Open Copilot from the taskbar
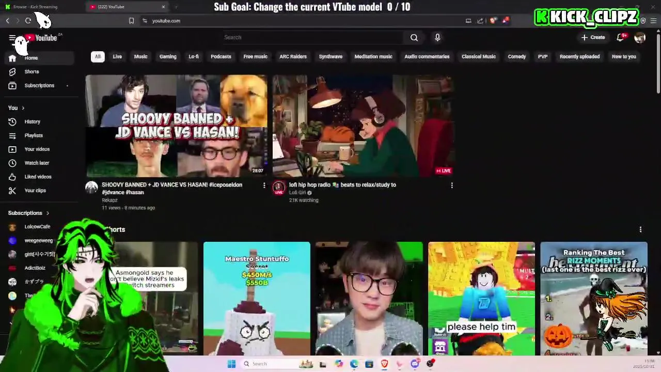The height and width of the screenshot is (372, 661). [x=339, y=364]
